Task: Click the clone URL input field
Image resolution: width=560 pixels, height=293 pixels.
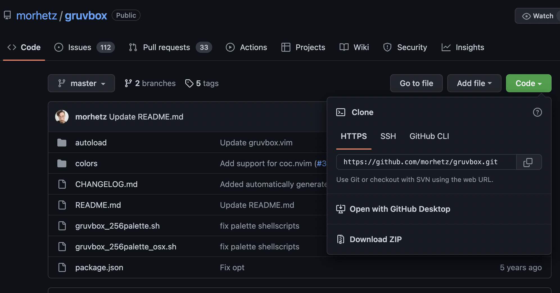Action: tap(426, 162)
